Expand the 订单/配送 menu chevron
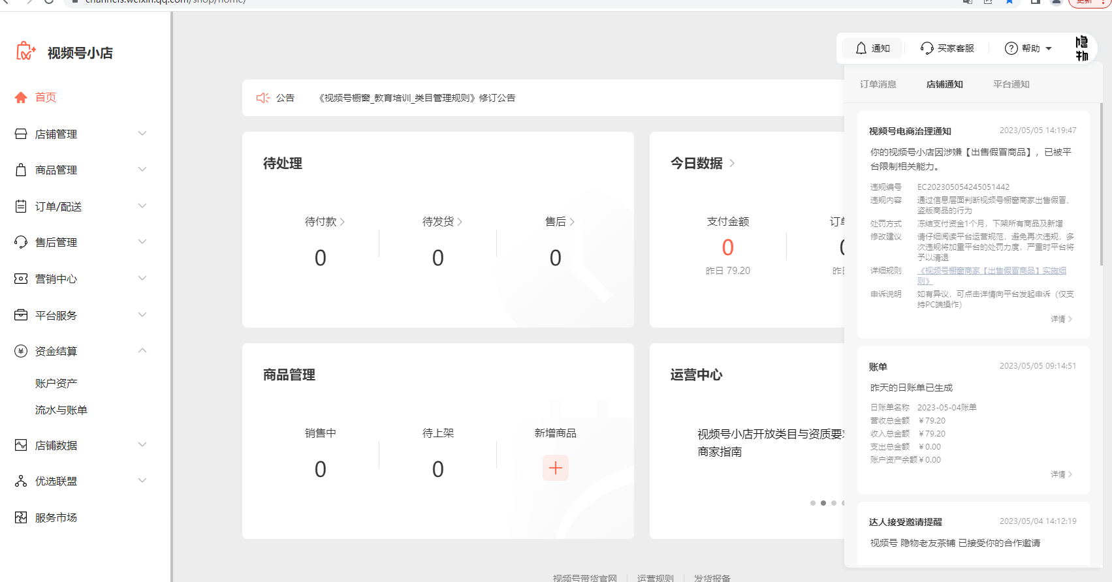1112x582 pixels. pos(142,206)
